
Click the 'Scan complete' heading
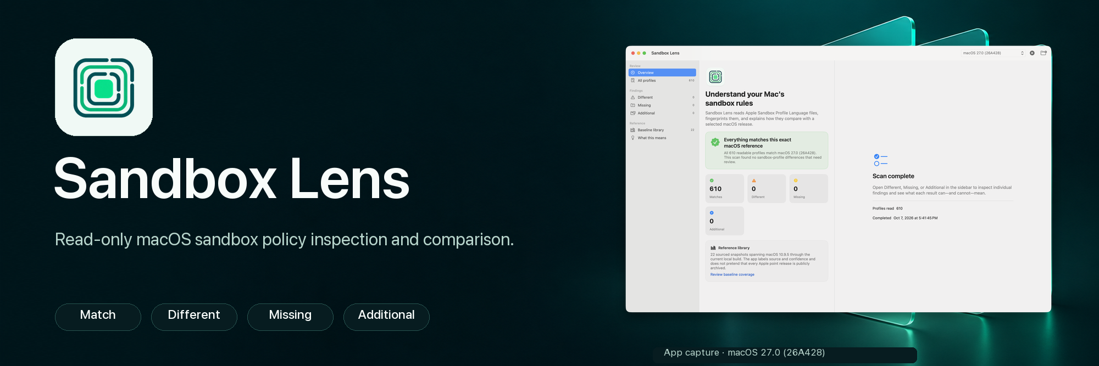pos(893,176)
